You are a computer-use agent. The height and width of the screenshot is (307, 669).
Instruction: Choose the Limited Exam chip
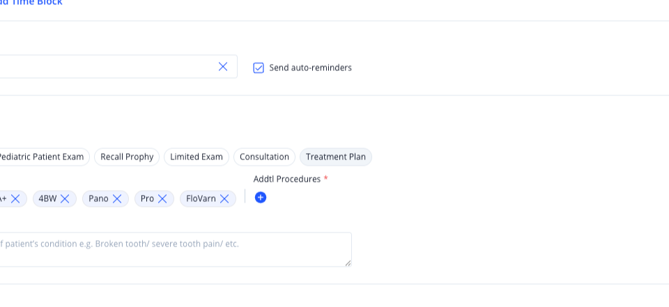(197, 157)
